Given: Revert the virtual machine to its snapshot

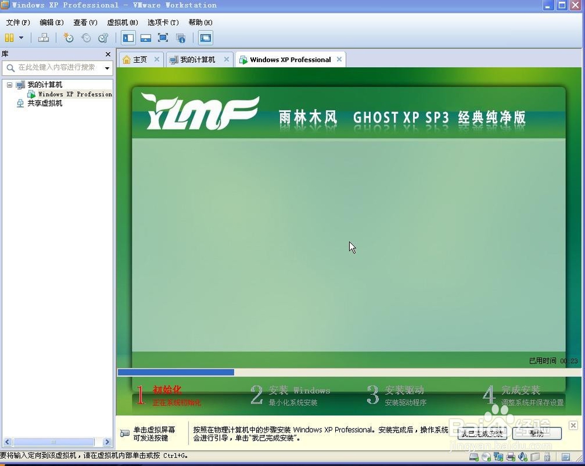Looking at the screenshot, I should tap(86, 37).
